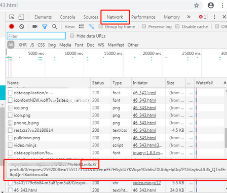Filter requests by Doc
The width and height of the screenshot is (227, 193).
click(91, 45)
